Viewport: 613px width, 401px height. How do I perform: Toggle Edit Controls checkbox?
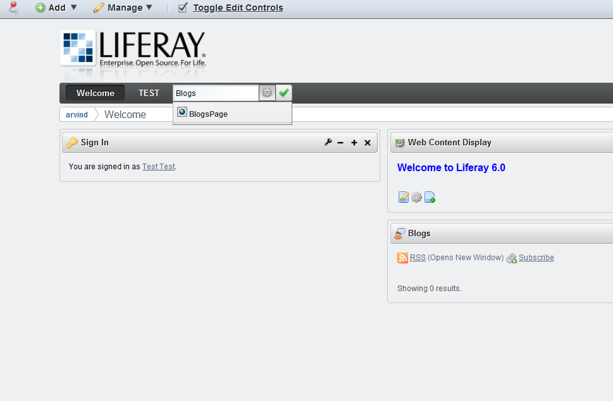click(x=183, y=8)
